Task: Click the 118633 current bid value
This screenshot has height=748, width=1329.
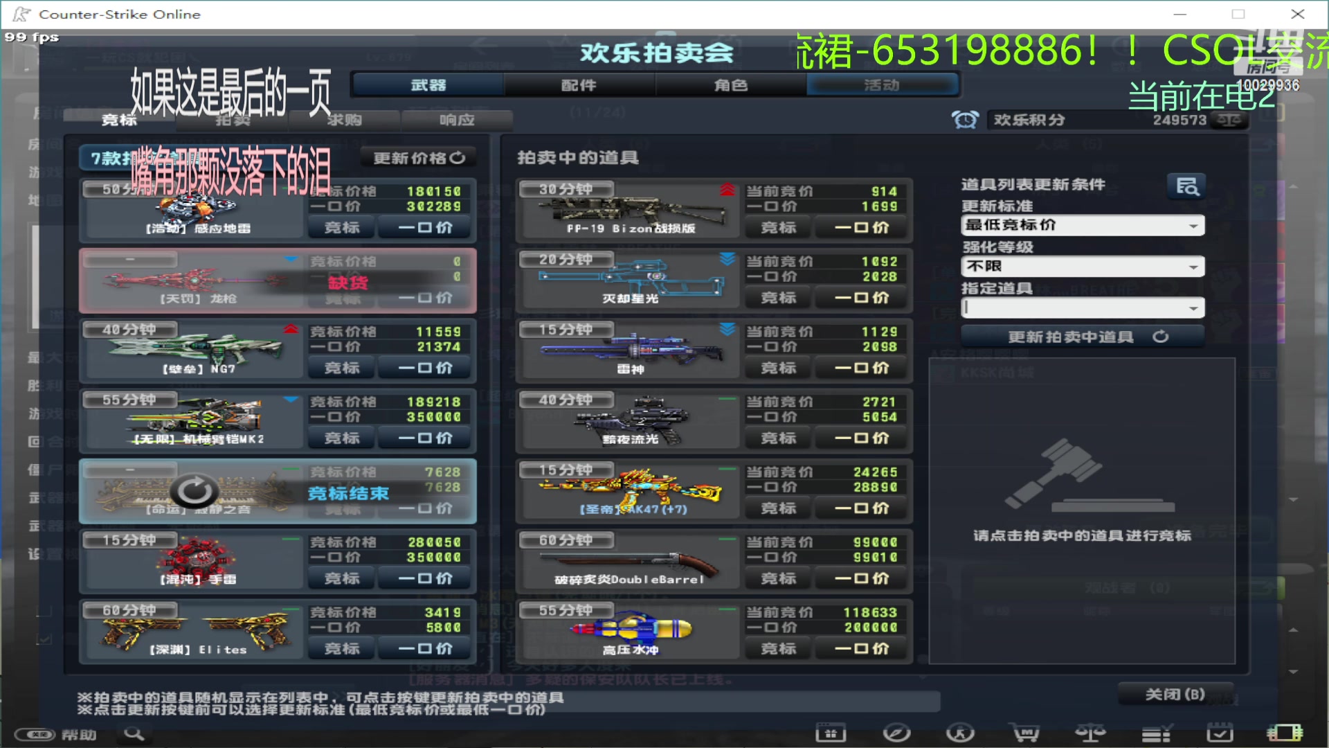Action: 869,612
